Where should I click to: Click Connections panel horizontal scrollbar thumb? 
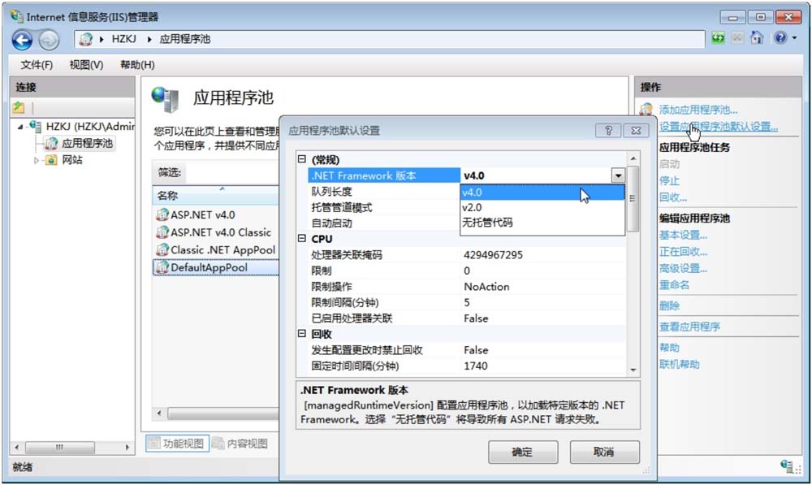point(60,447)
